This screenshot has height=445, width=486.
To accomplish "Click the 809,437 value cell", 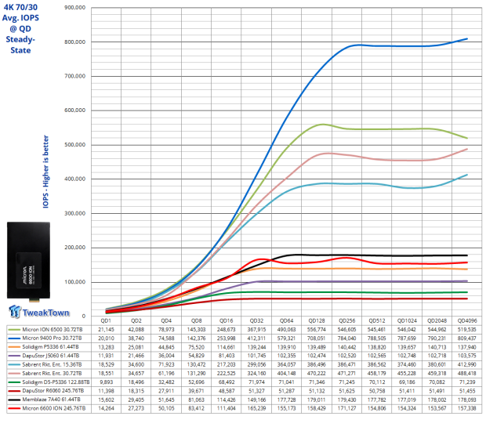I will (466, 338).
